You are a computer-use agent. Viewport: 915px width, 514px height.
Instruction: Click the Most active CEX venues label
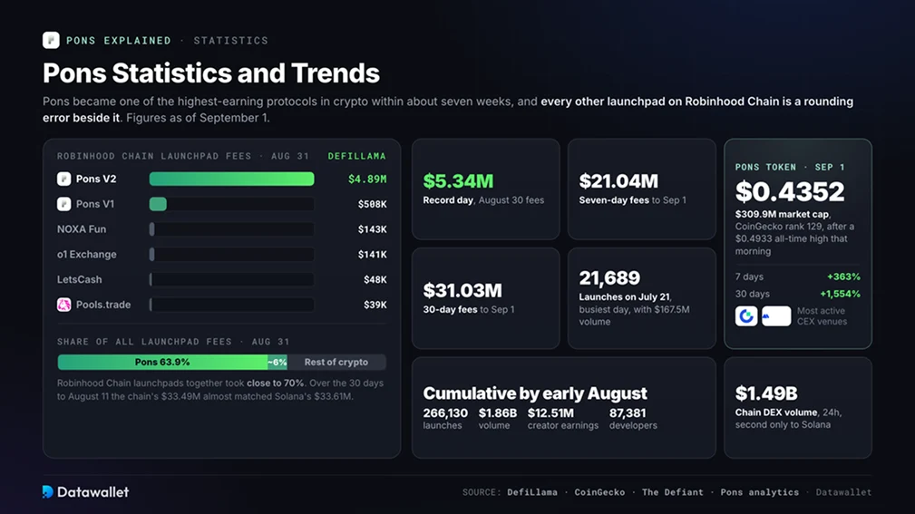(822, 316)
